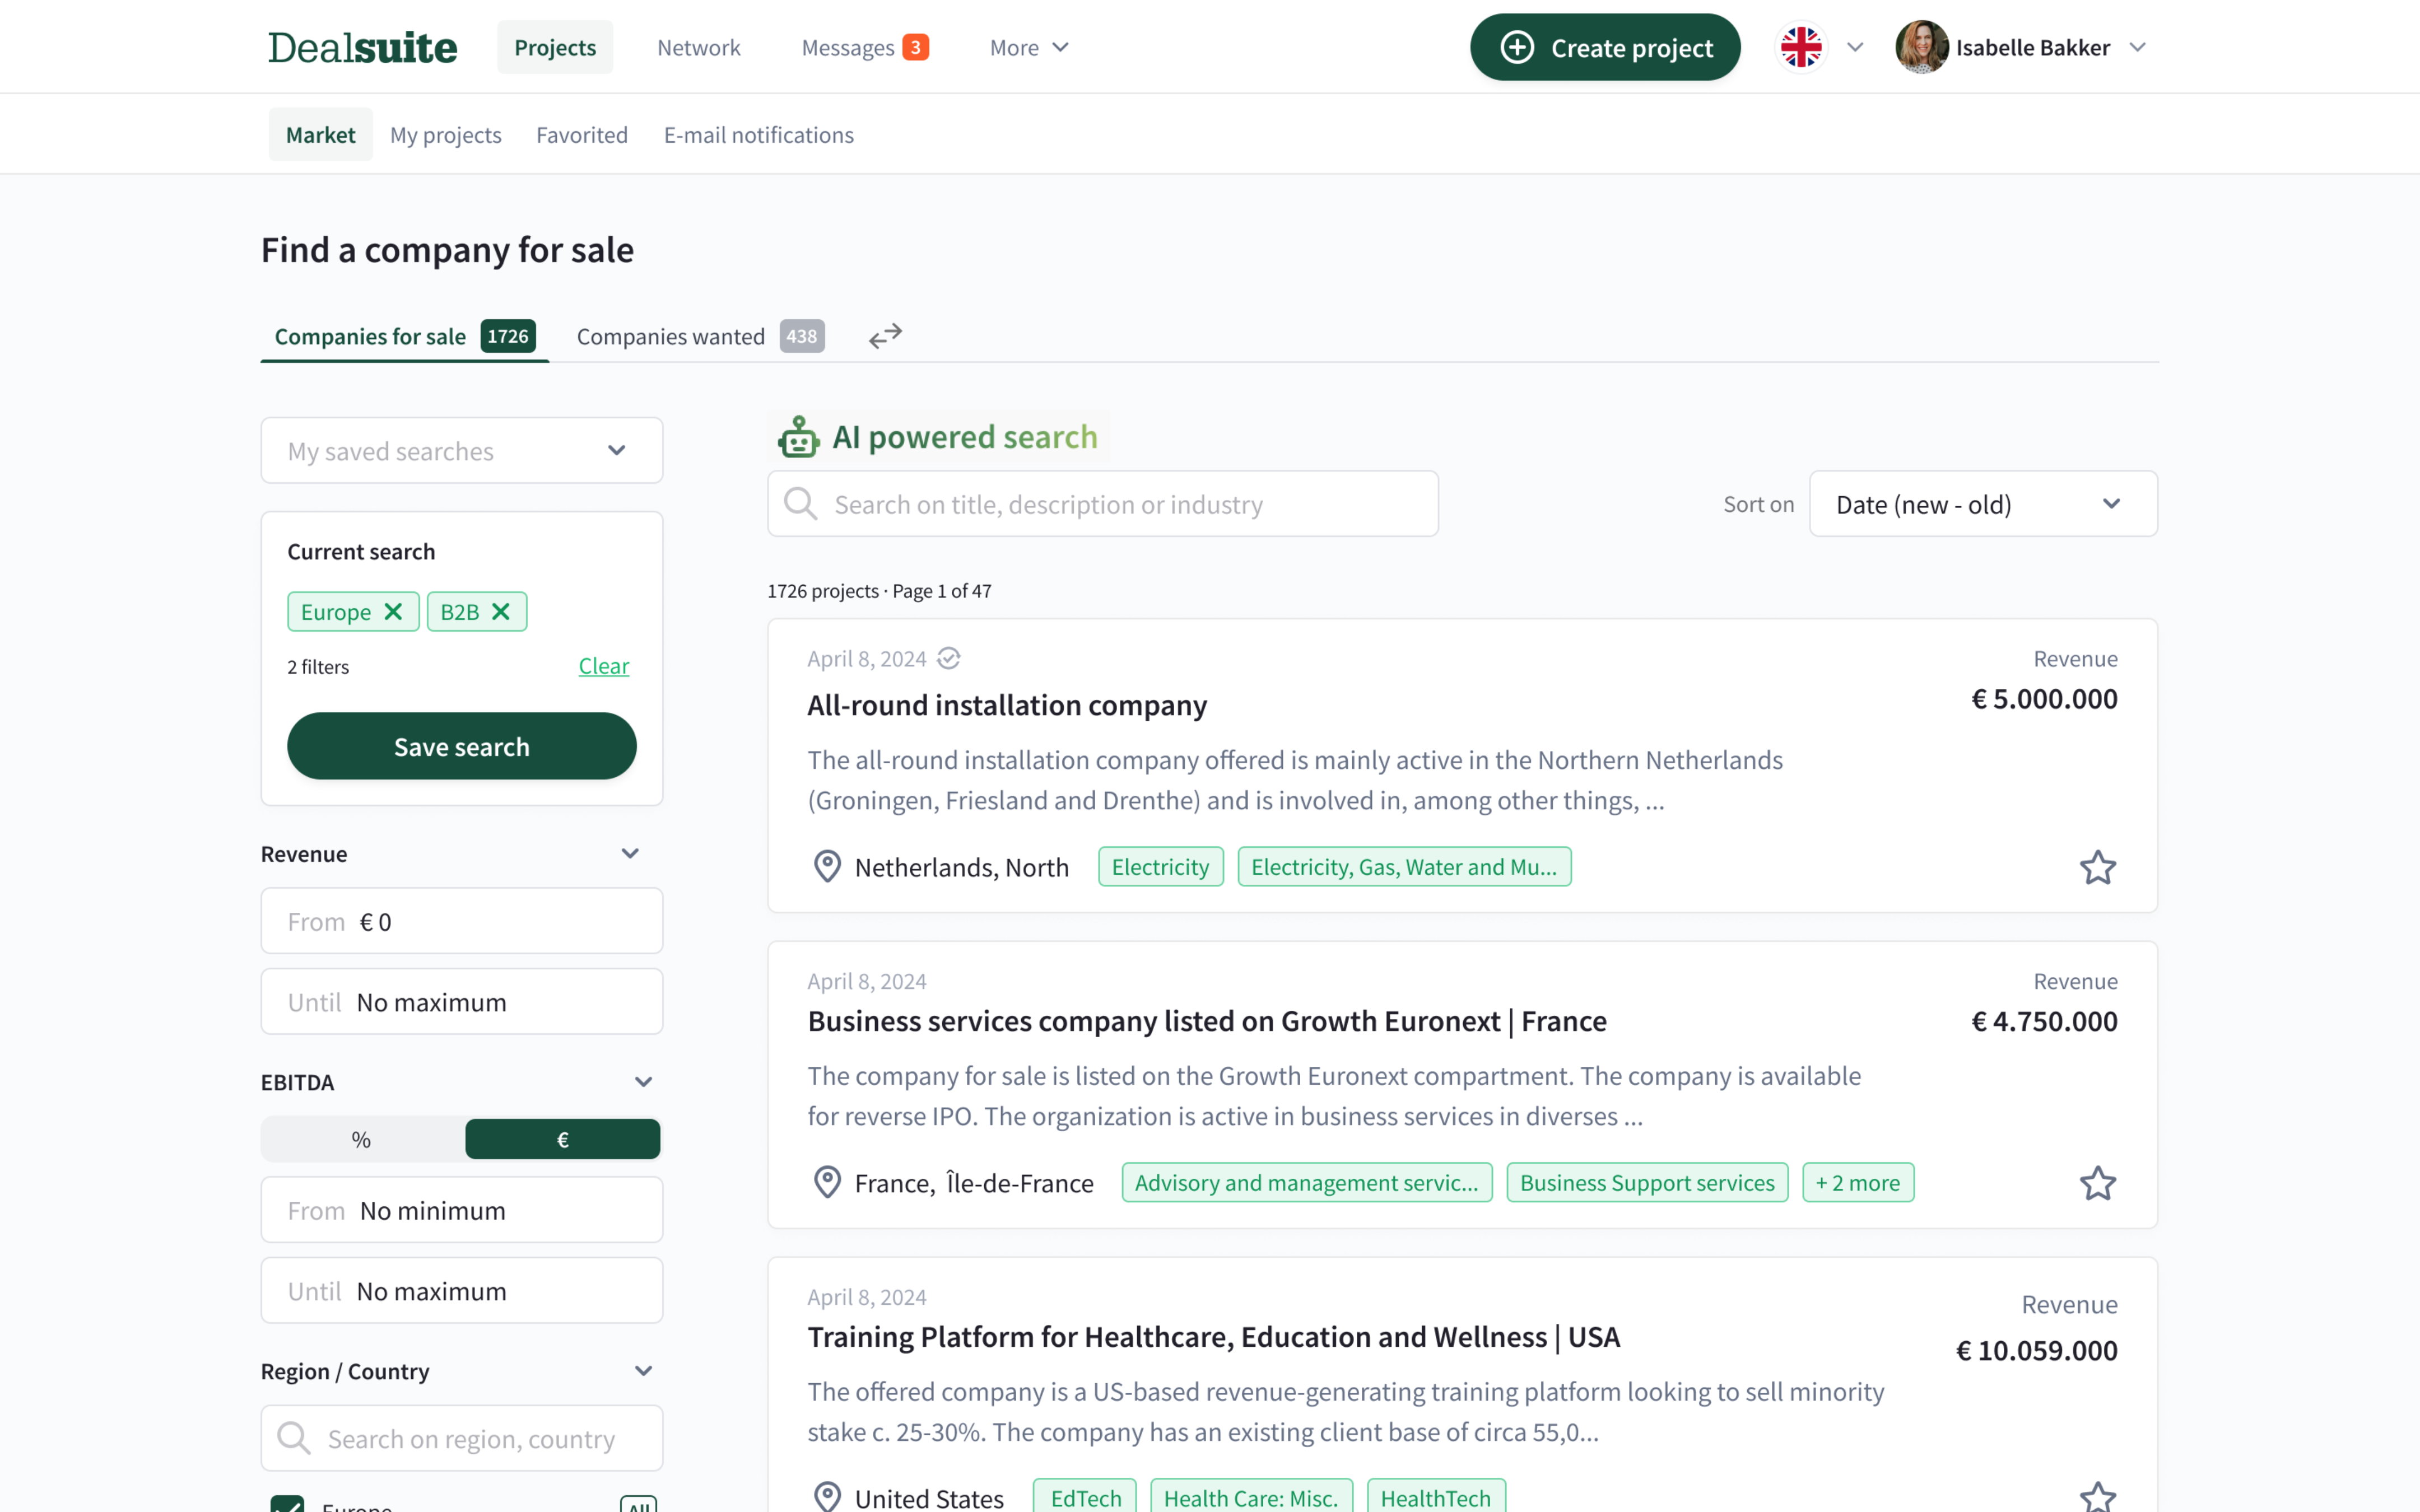Screen dimensions: 2420x1512
Task: Remove the B2B filter tag
Action: pyautogui.click(x=501, y=611)
